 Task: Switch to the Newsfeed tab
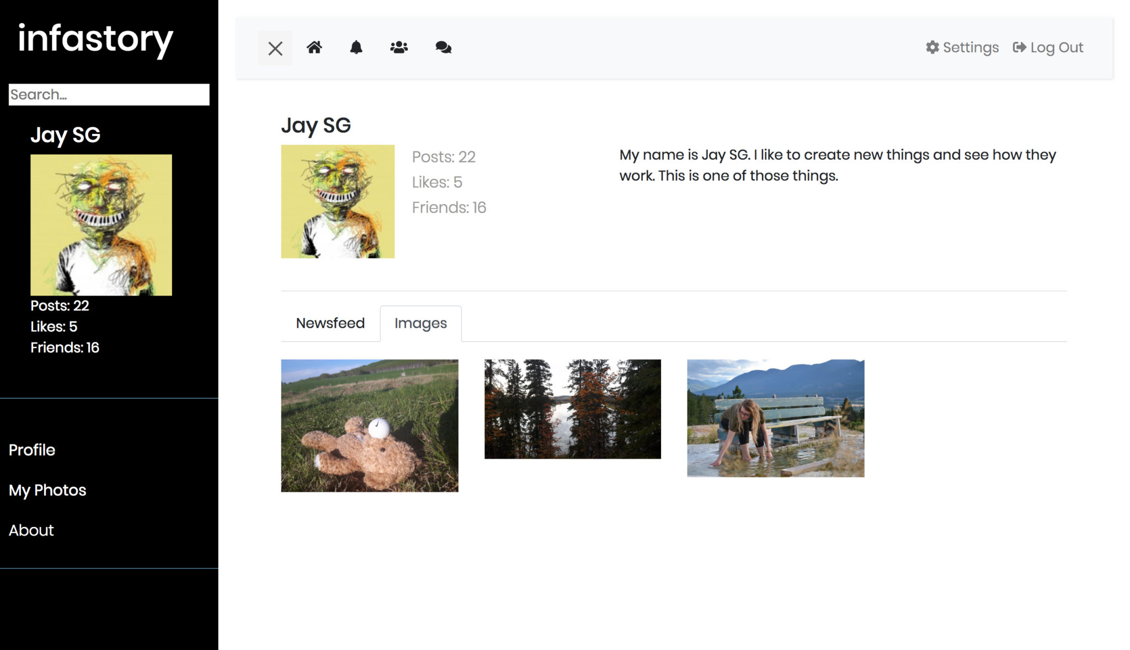point(330,323)
